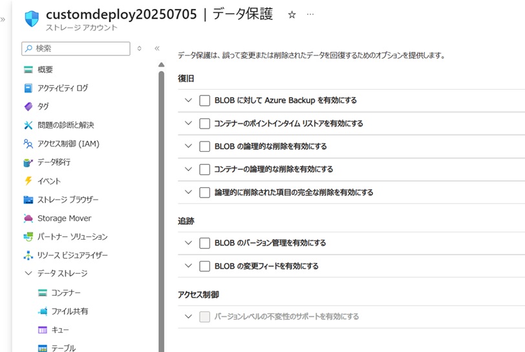Expand the left portal menu chevrons

click(3, 19)
